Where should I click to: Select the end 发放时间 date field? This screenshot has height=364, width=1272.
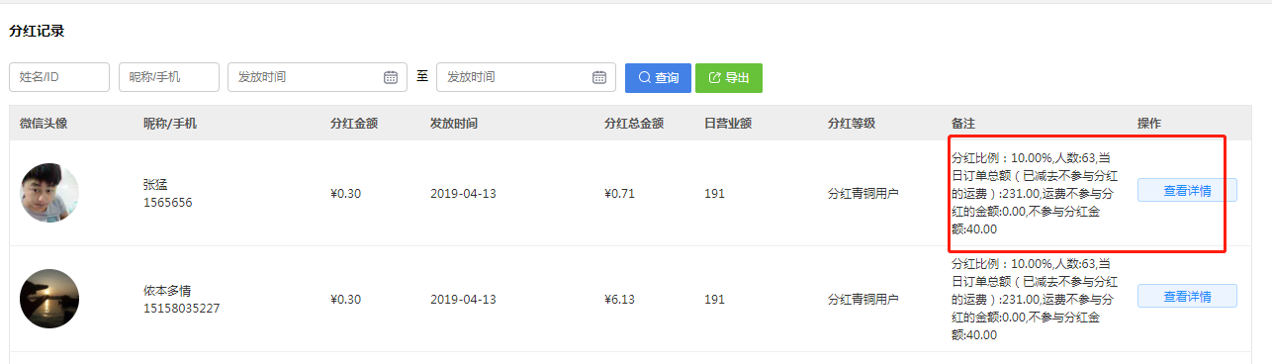click(x=526, y=77)
